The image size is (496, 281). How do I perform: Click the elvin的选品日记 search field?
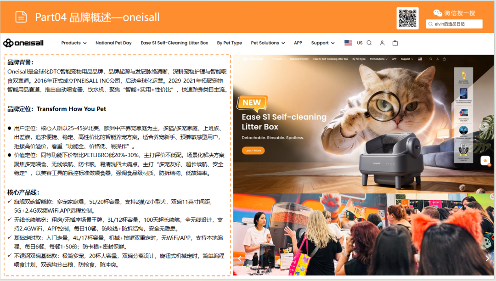(454, 24)
